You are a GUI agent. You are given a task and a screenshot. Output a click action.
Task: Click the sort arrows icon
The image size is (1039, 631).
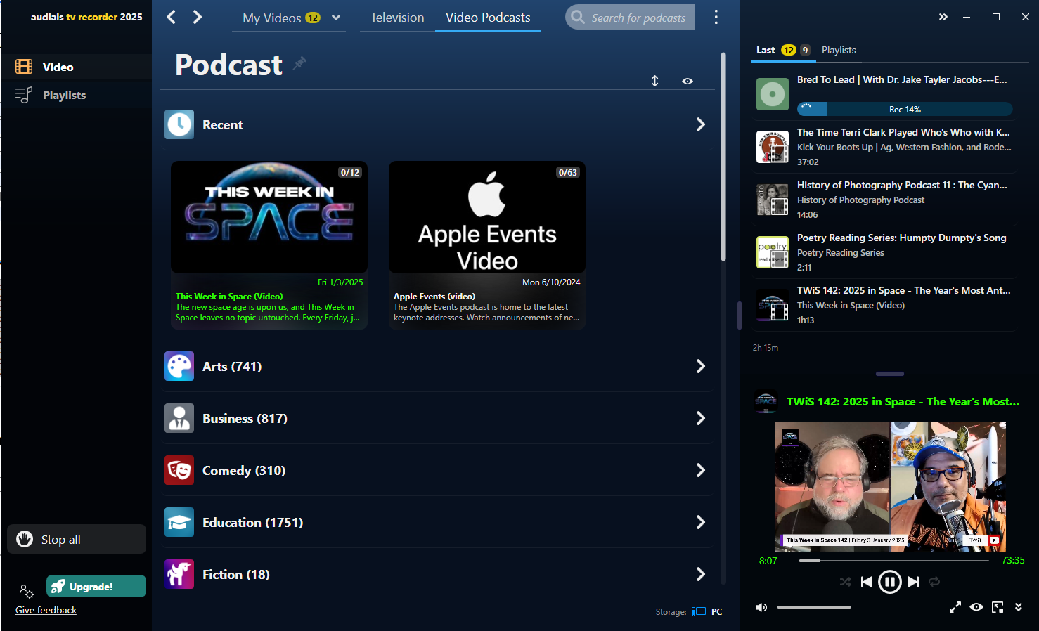coord(654,81)
